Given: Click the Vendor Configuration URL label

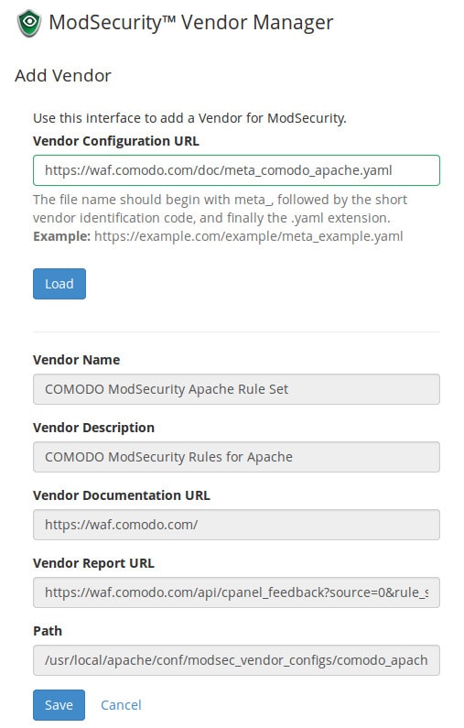Looking at the screenshot, I should [116, 141].
